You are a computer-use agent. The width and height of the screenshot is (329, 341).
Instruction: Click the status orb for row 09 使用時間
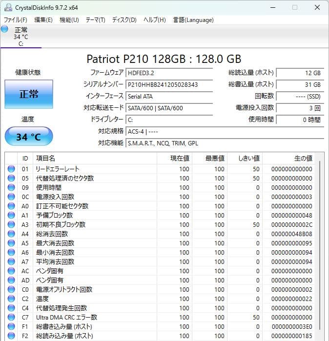11,187
